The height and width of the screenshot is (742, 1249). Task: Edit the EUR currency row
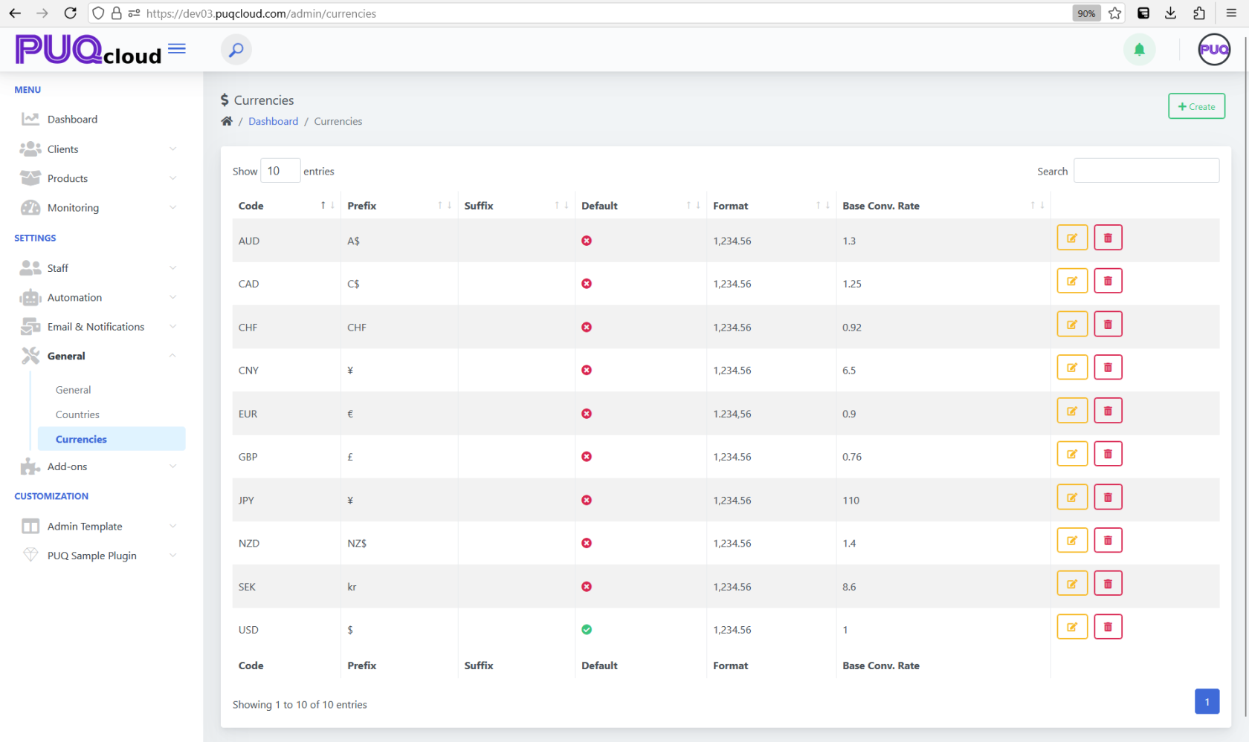(1072, 411)
